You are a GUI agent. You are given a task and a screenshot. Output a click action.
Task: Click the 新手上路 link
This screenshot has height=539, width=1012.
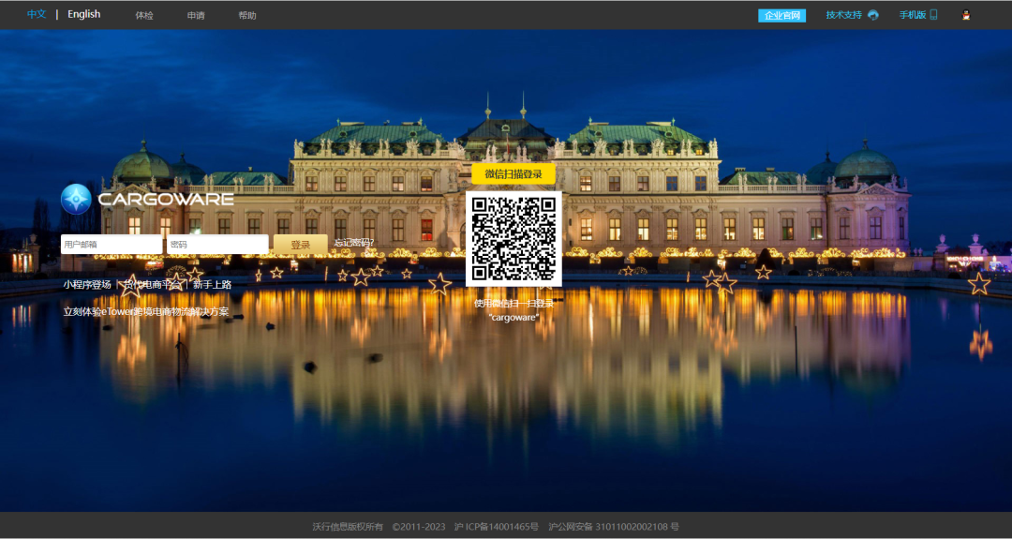[x=213, y=284]
